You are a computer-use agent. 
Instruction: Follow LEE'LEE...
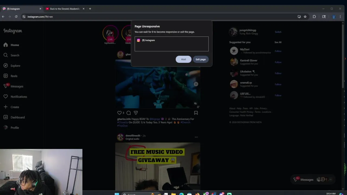pyautogui.click(x=278, y=95)
